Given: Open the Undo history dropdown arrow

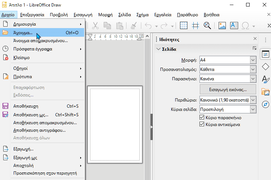Looking at the screenshot, I should coord(156,26).
